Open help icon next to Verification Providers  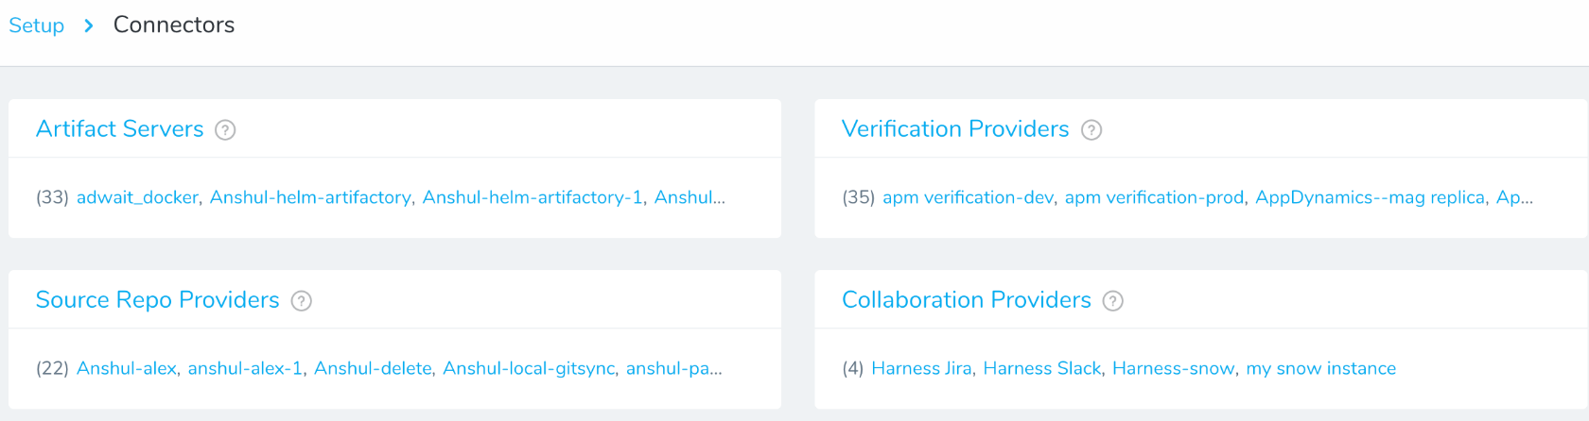point(1091,130)
